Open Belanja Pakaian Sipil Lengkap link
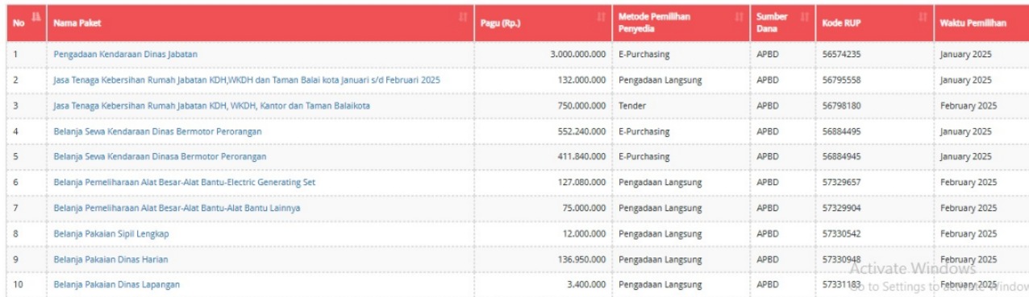Viewport: 1029px width, 297px height. click(111, 233)
